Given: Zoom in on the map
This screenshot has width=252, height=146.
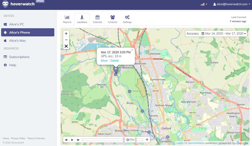Looking at the screenshot, I should click(66, 33).
